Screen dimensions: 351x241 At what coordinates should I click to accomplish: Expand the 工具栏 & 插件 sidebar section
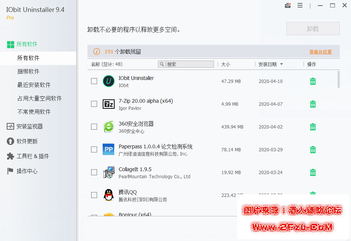pos(32,156)
